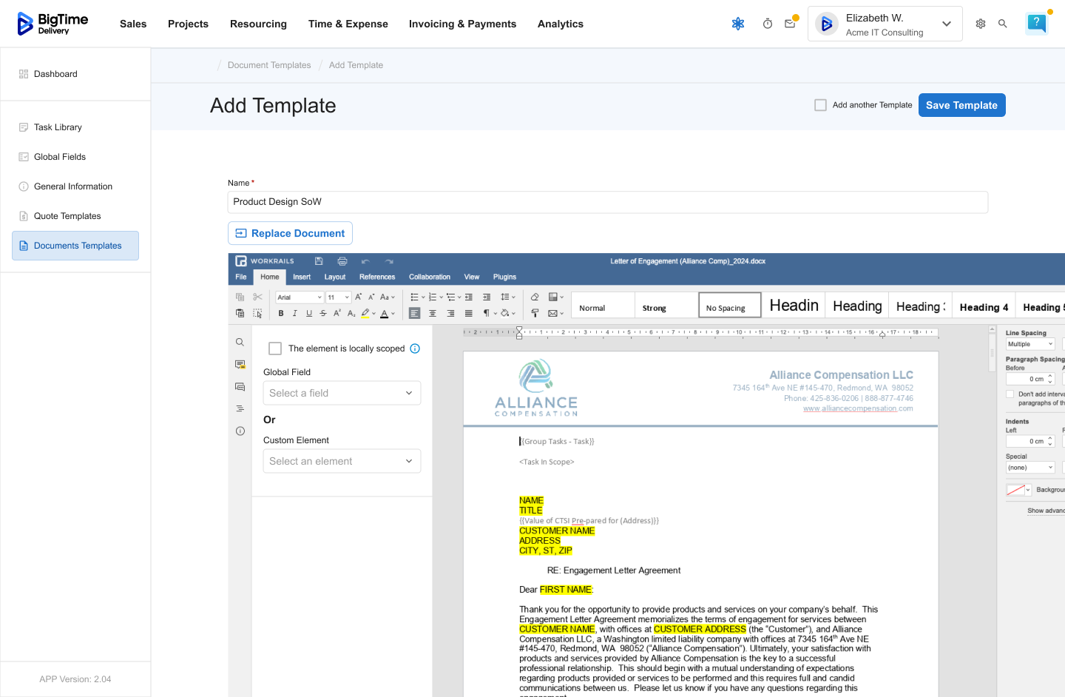Expand the Global Field 'Select a field' dropdown
This screenshot has width=1065, height=697.
pyautogui.click(x=342, y=393)
